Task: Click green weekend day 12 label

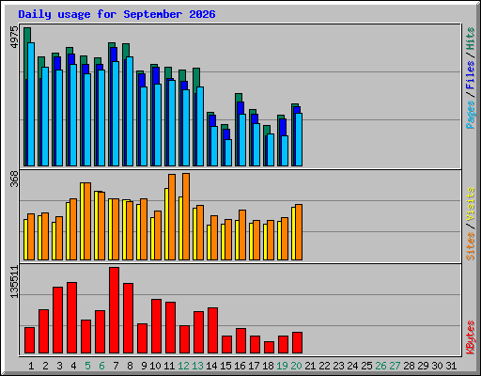Action: pyautogui.click(x=183, y=366)
